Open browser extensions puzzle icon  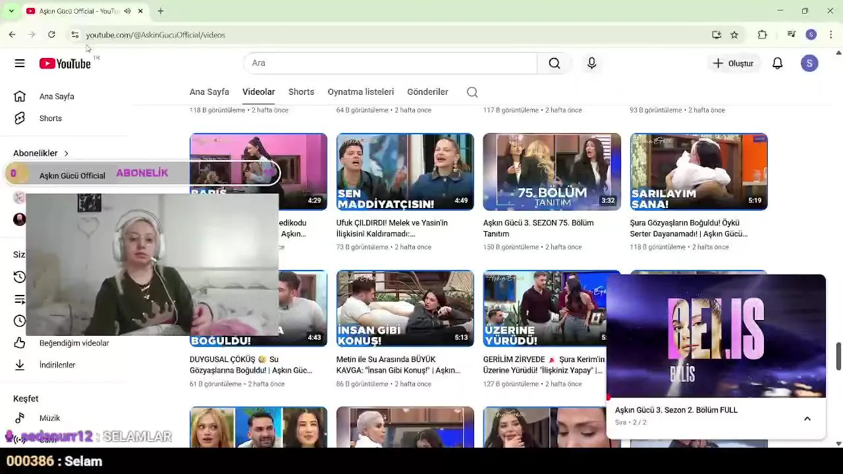coord(763,35)
